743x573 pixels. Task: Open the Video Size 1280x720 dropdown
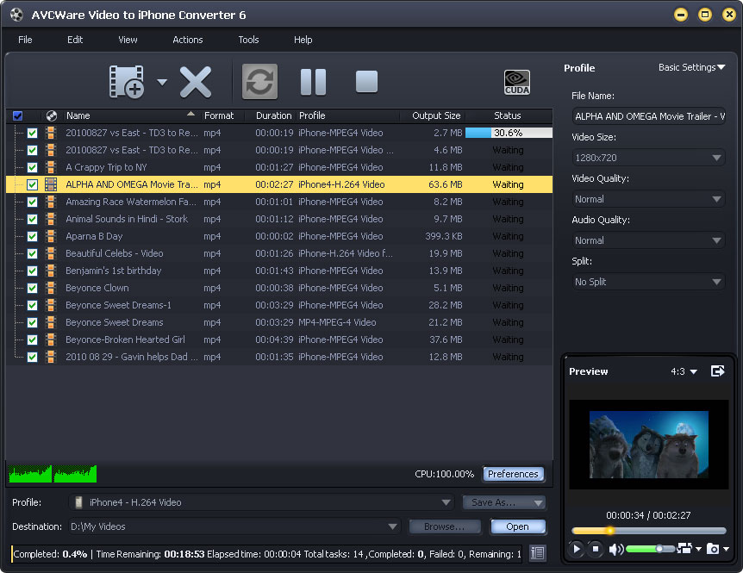click(x=648, y=158)
